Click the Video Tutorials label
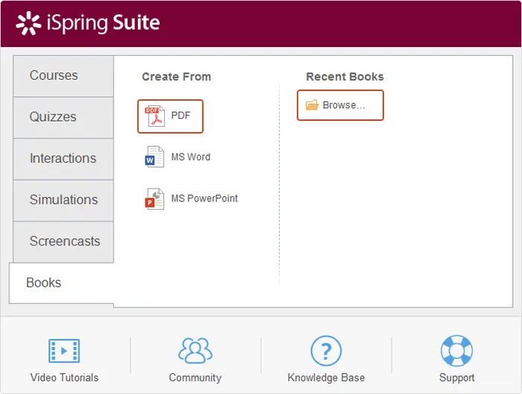 64,378
